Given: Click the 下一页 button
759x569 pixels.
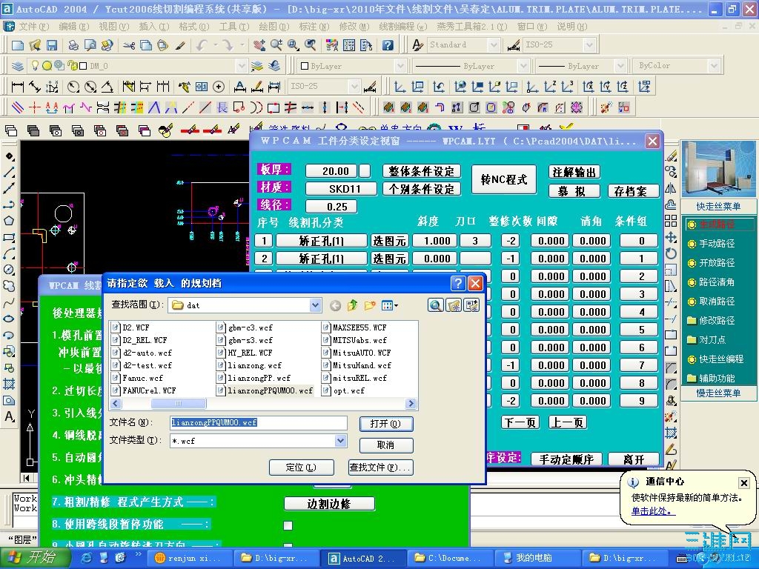Looking at the screenshot, I should pos(520,422).
